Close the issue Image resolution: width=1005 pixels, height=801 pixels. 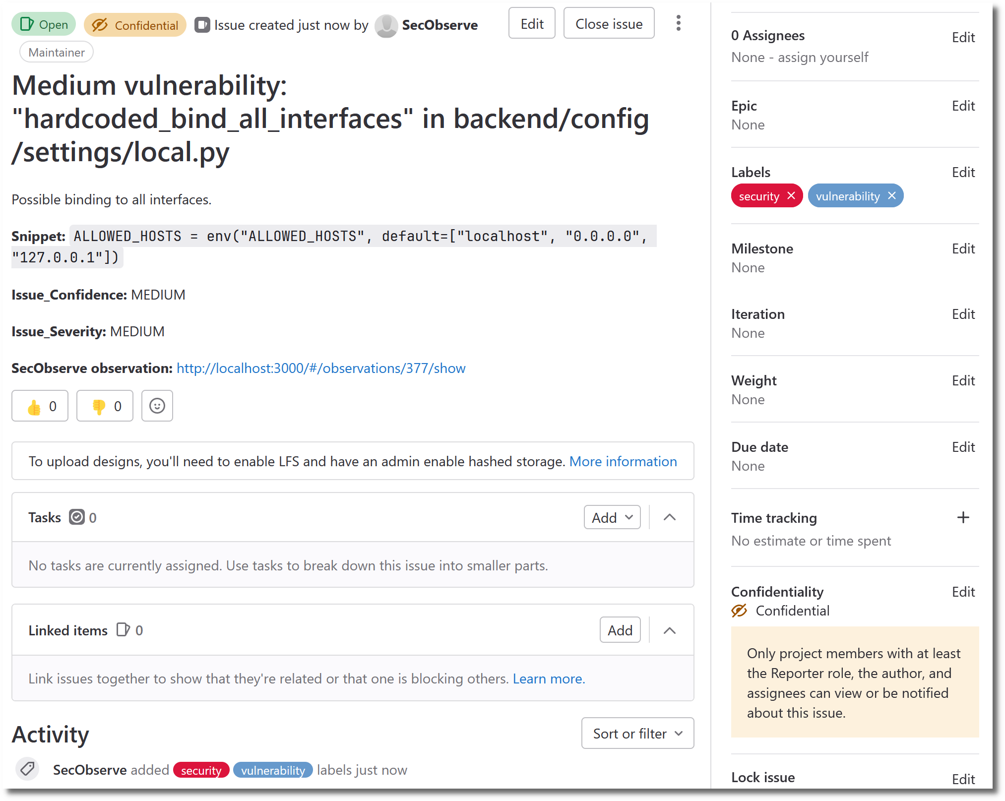click(x=608, y=23)
